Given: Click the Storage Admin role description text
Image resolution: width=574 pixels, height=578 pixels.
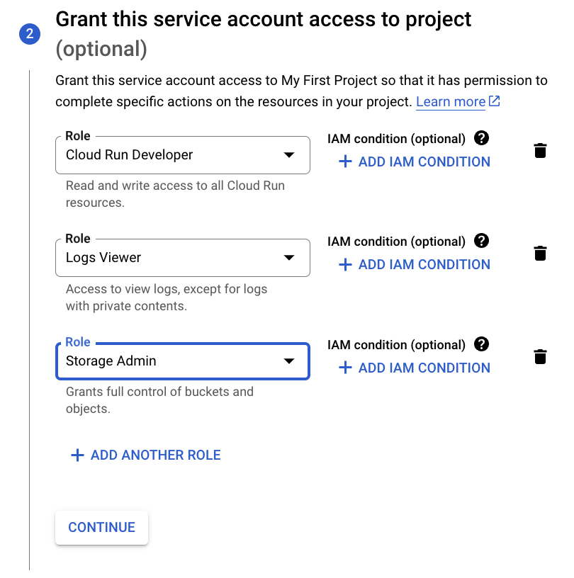Looking at the screenshot, I should pos(159,400).
